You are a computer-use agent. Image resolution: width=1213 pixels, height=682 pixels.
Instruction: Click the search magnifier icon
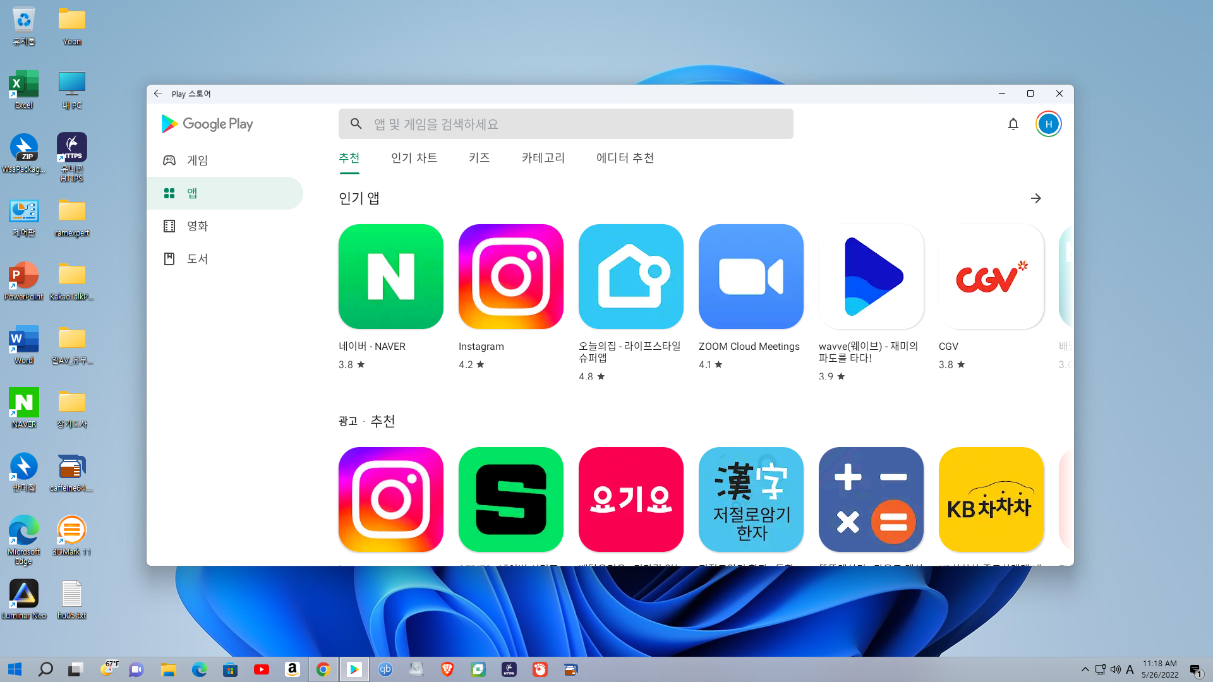(x=356, y=124)
